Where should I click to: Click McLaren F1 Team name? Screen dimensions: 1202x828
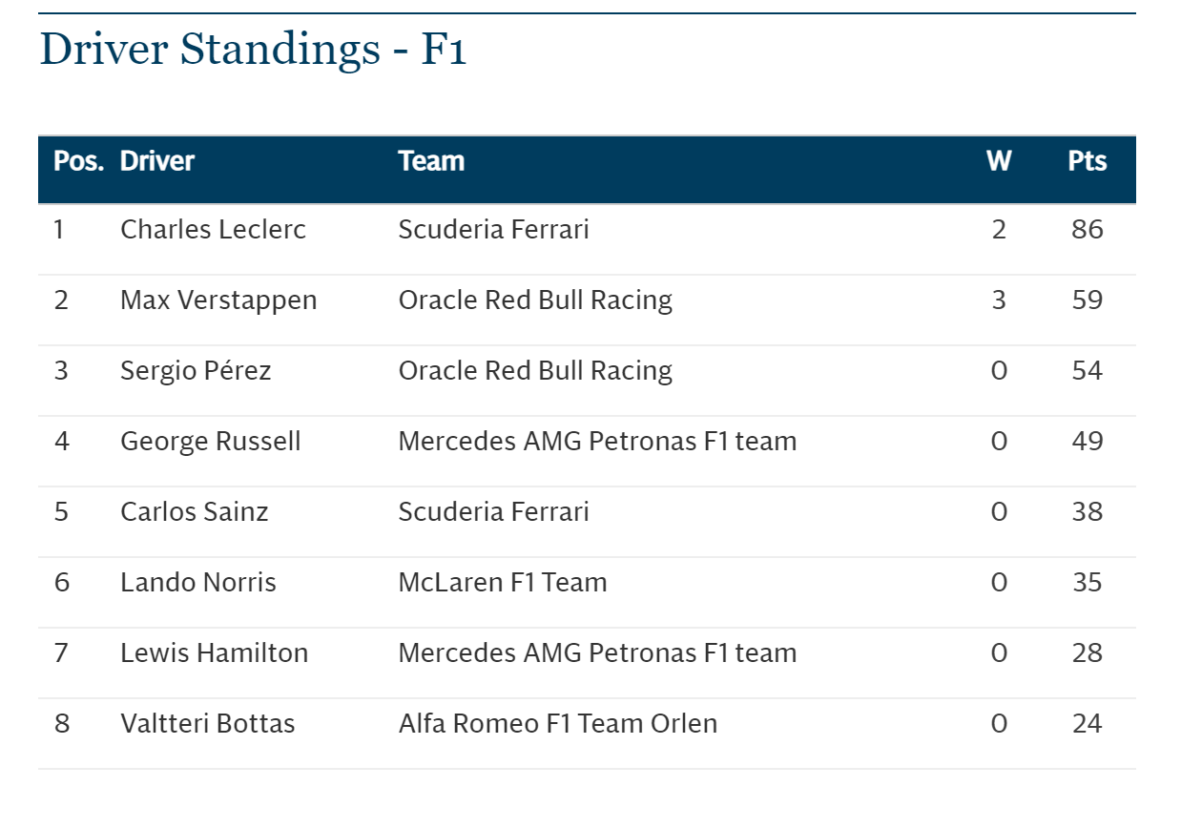coord(503,583)
